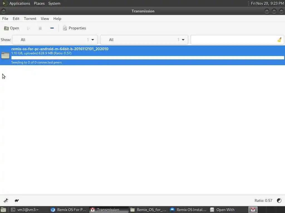Click '1.10 GB, uploaded 628.9 MB' status line
Screen dimensions: 285x213
pos(41,53)
